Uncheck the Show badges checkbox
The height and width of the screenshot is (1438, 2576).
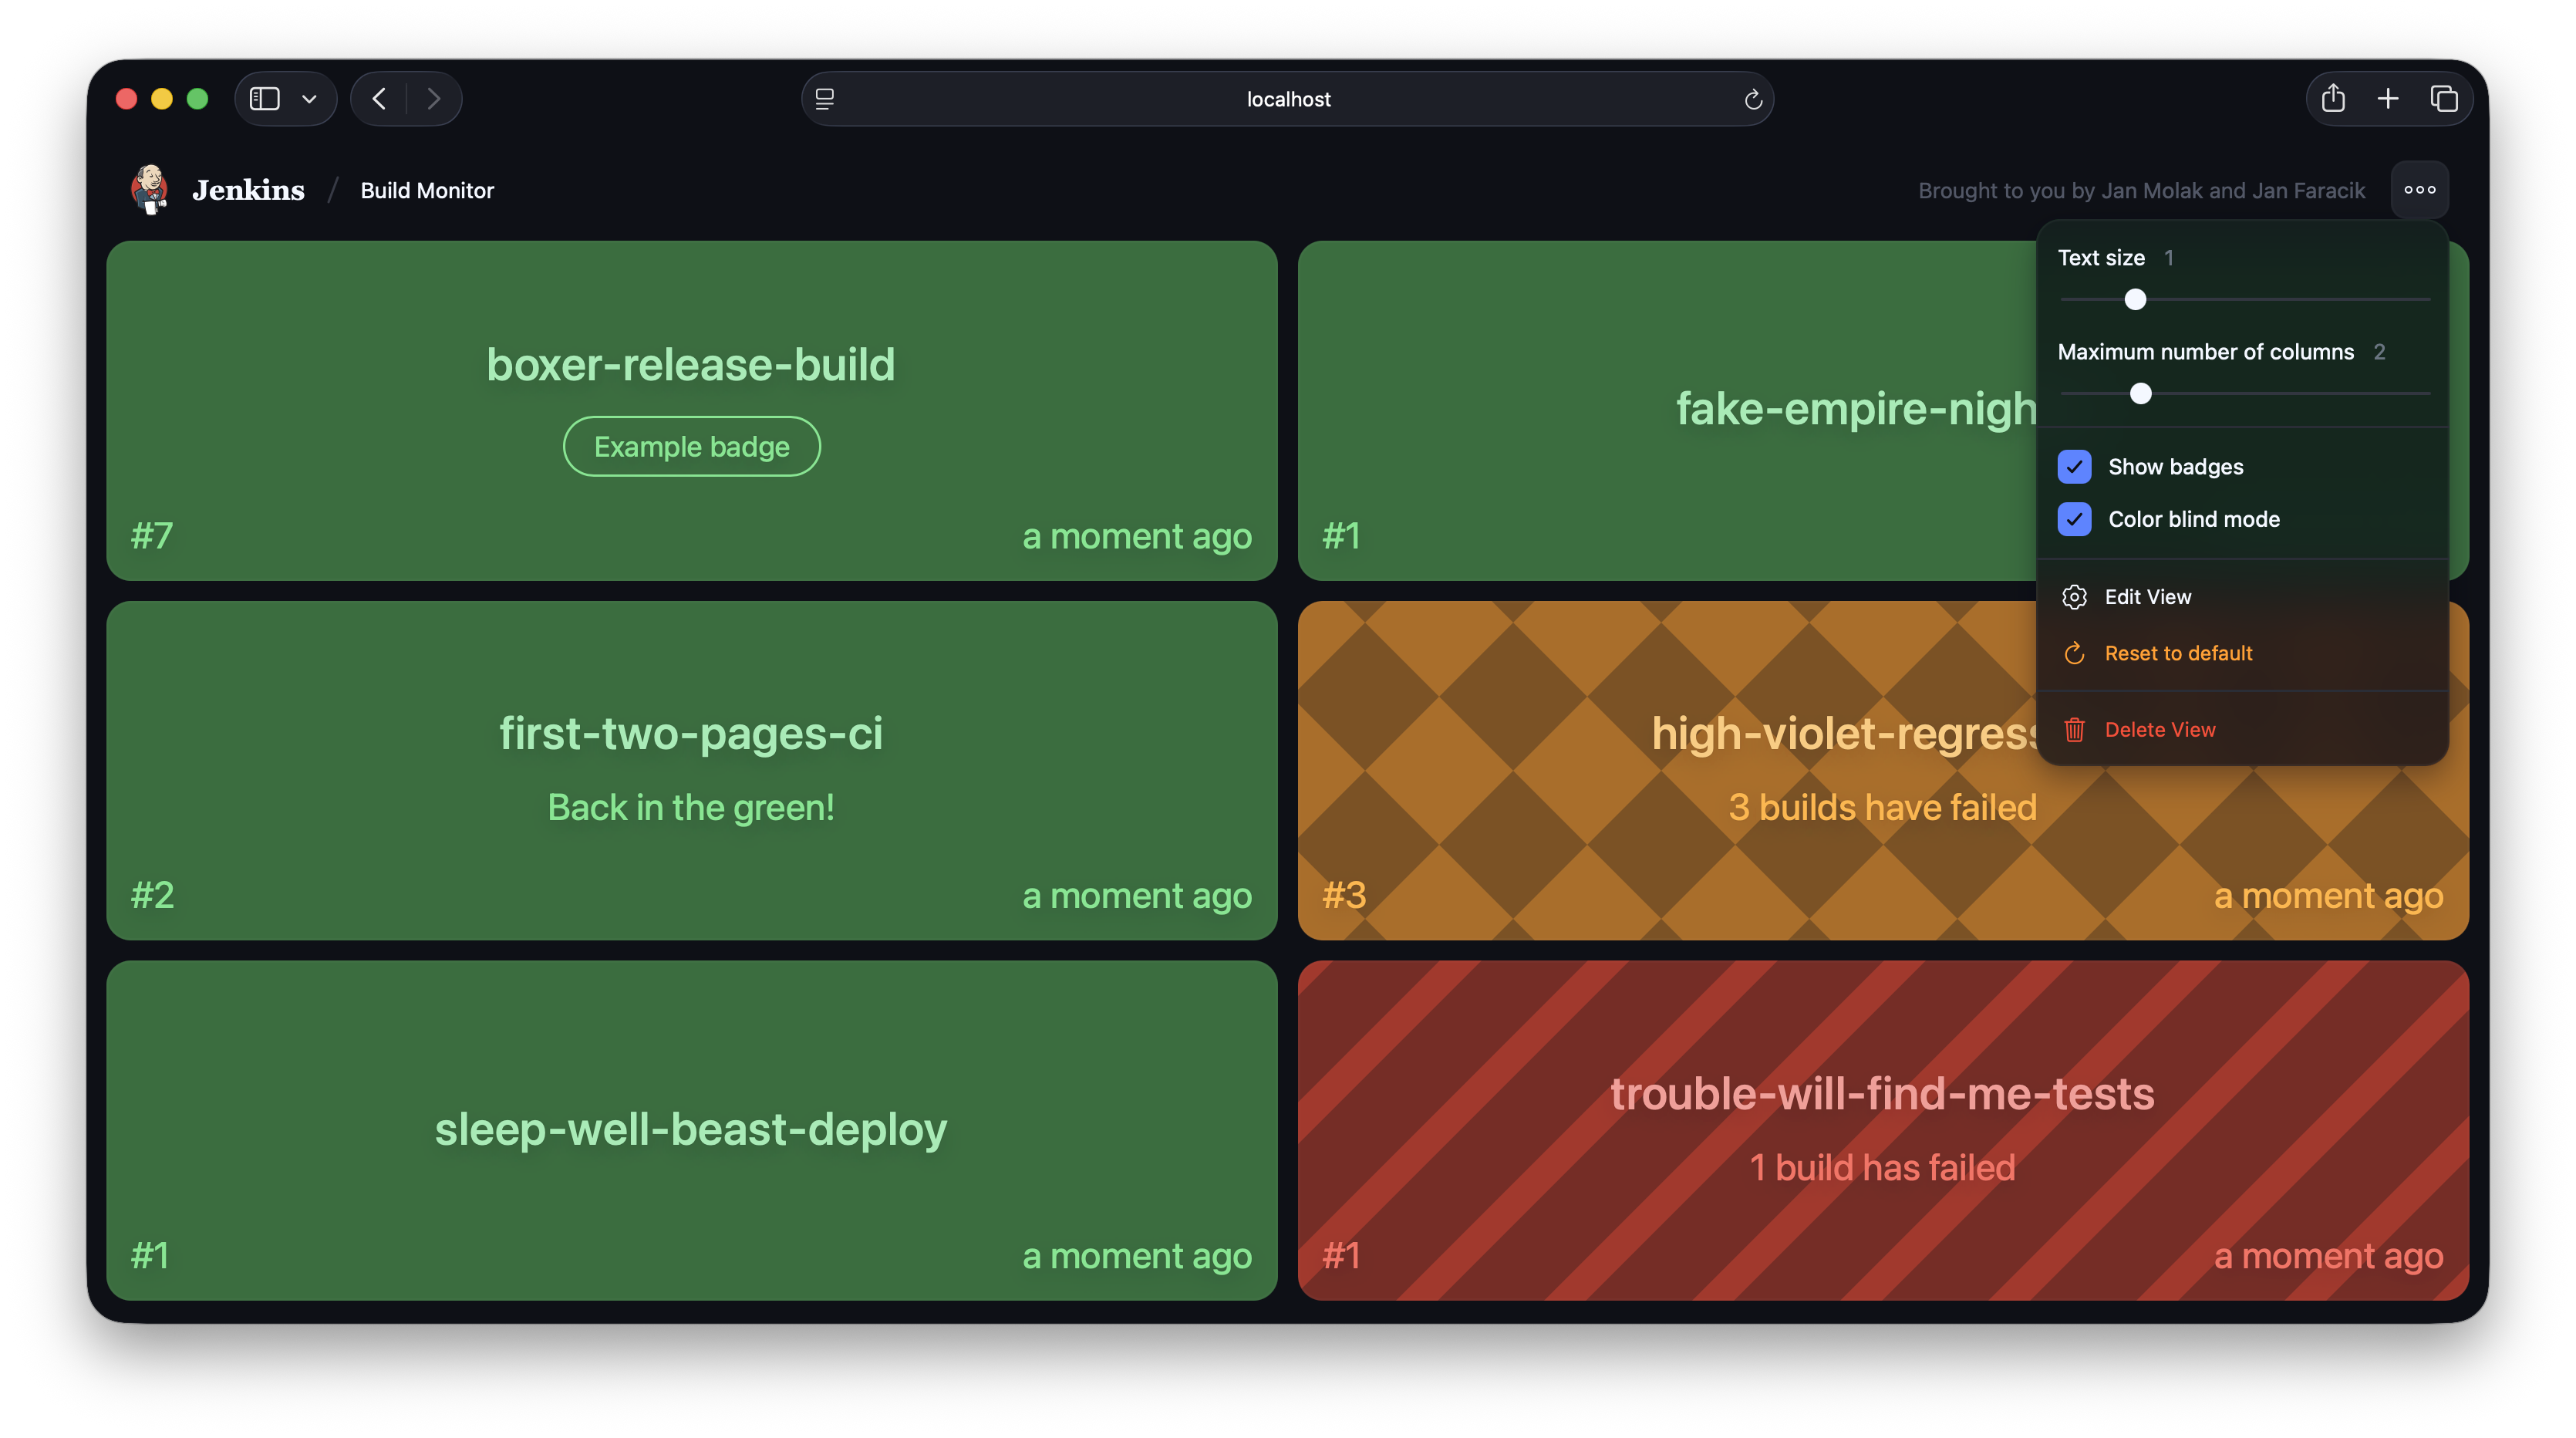(x=2074, y=467)
